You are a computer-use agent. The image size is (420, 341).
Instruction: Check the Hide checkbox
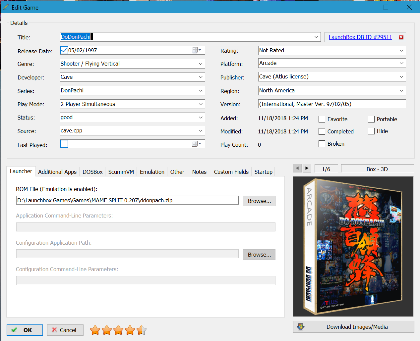click(x=371, y=131)
